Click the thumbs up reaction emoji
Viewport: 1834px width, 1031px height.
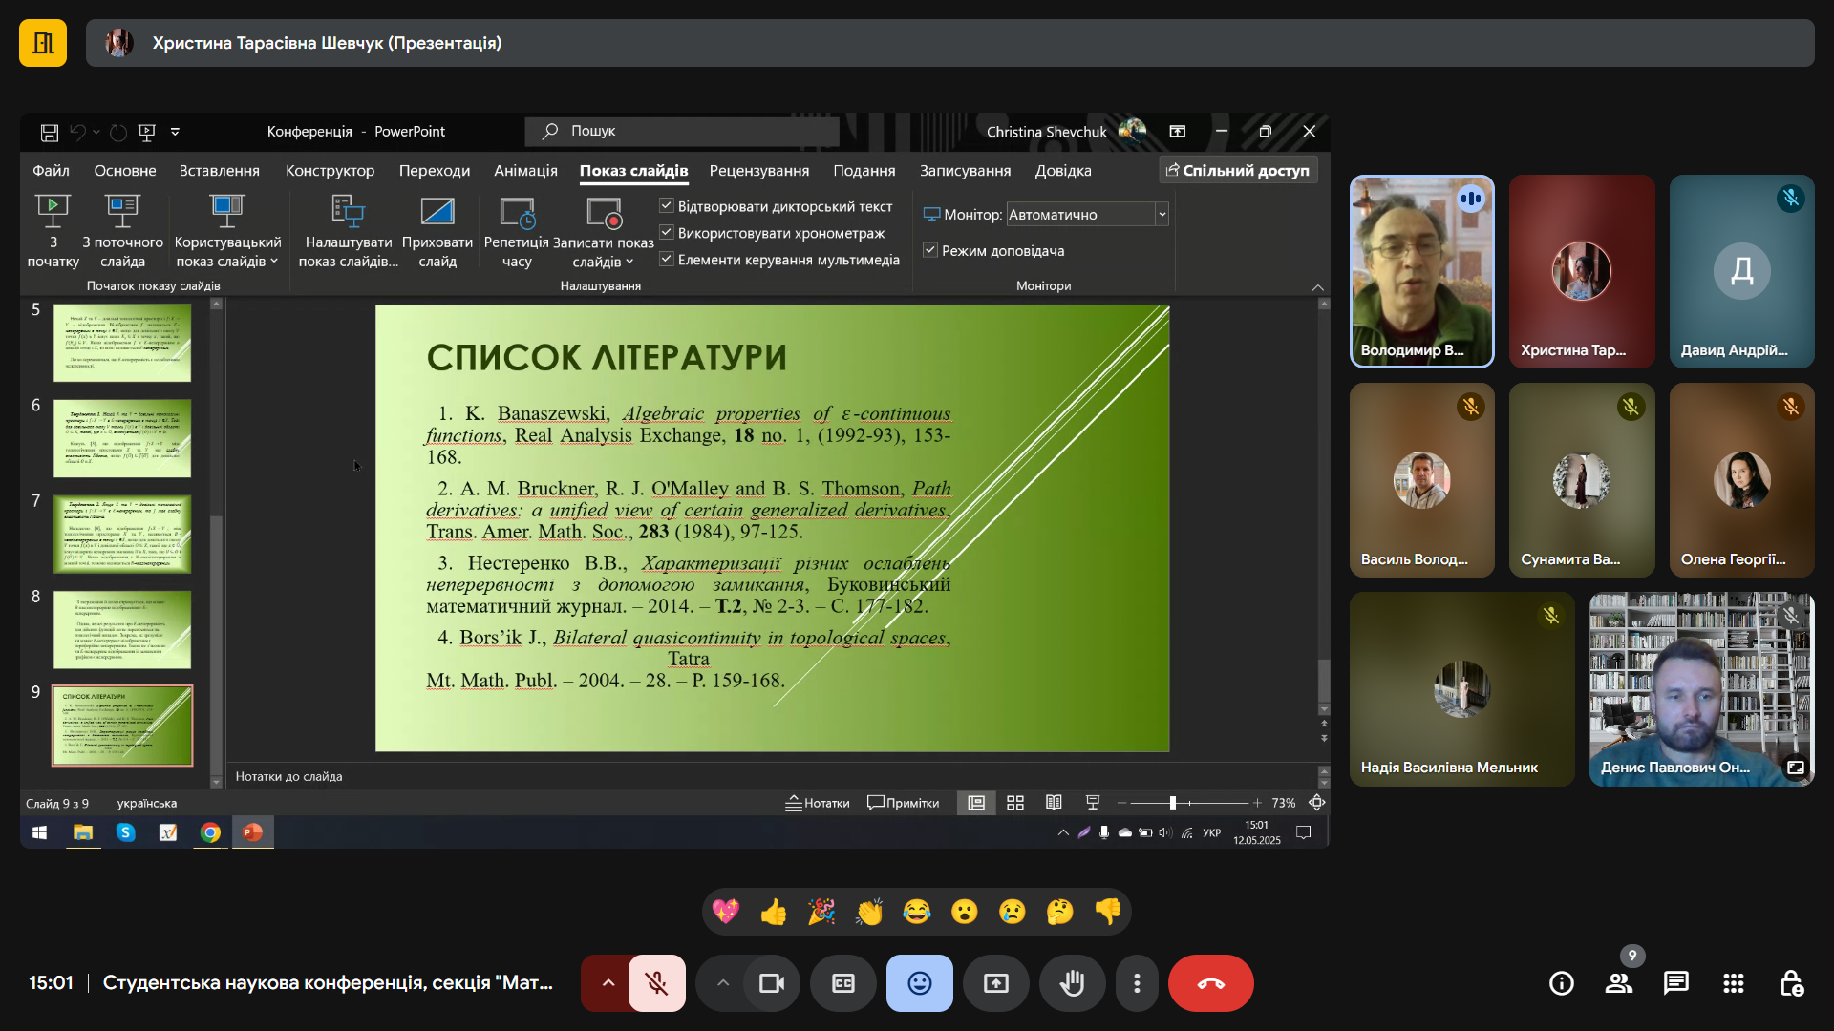point(773,912)
